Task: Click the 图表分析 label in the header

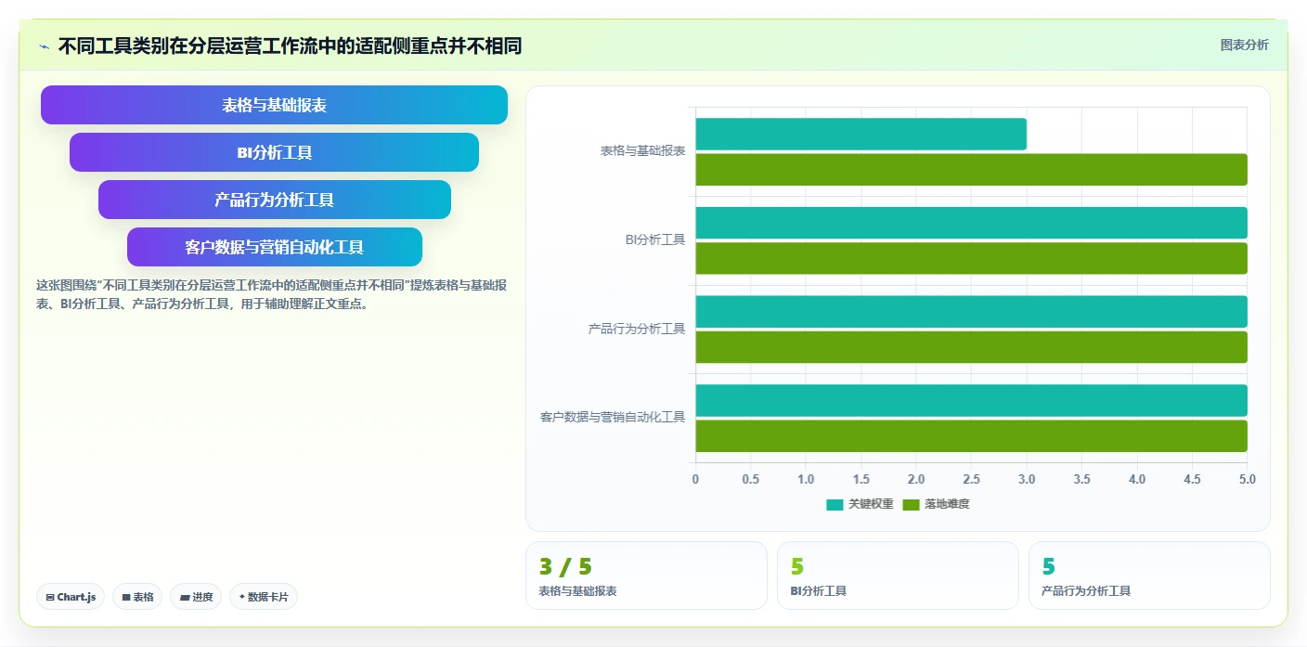Action: coord(1244,45)
